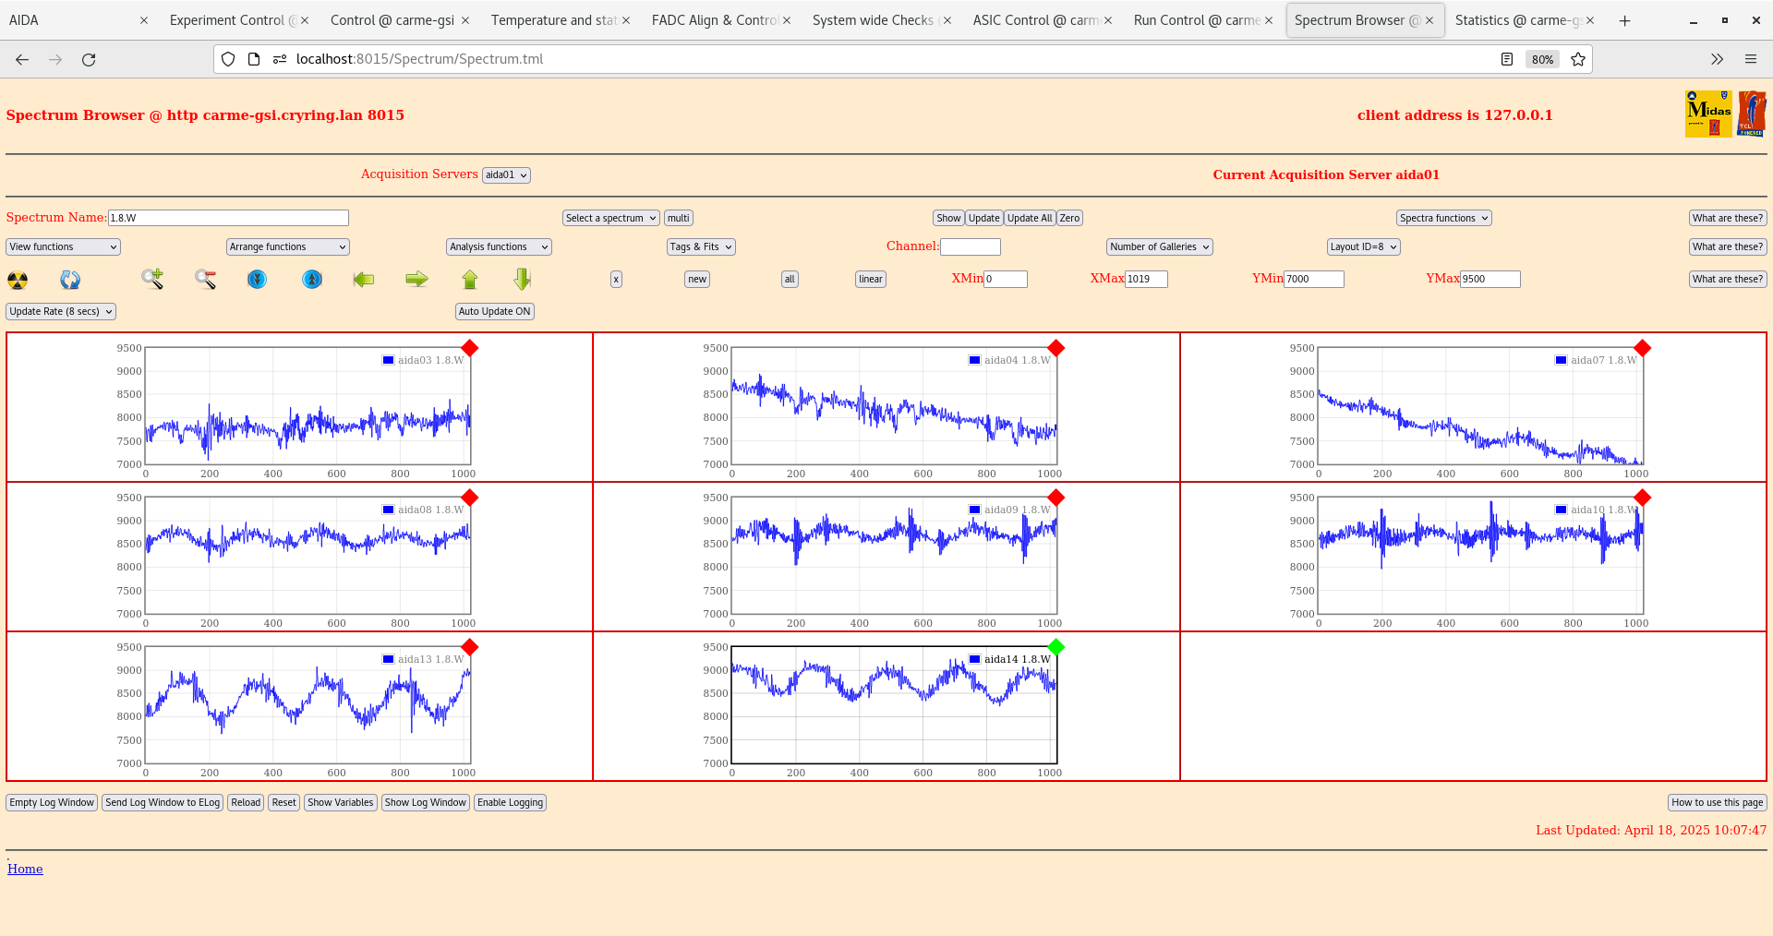Click the Spectrum Name input field
The width and height of the screenshot is (1773, 936).
pos(228,218)
